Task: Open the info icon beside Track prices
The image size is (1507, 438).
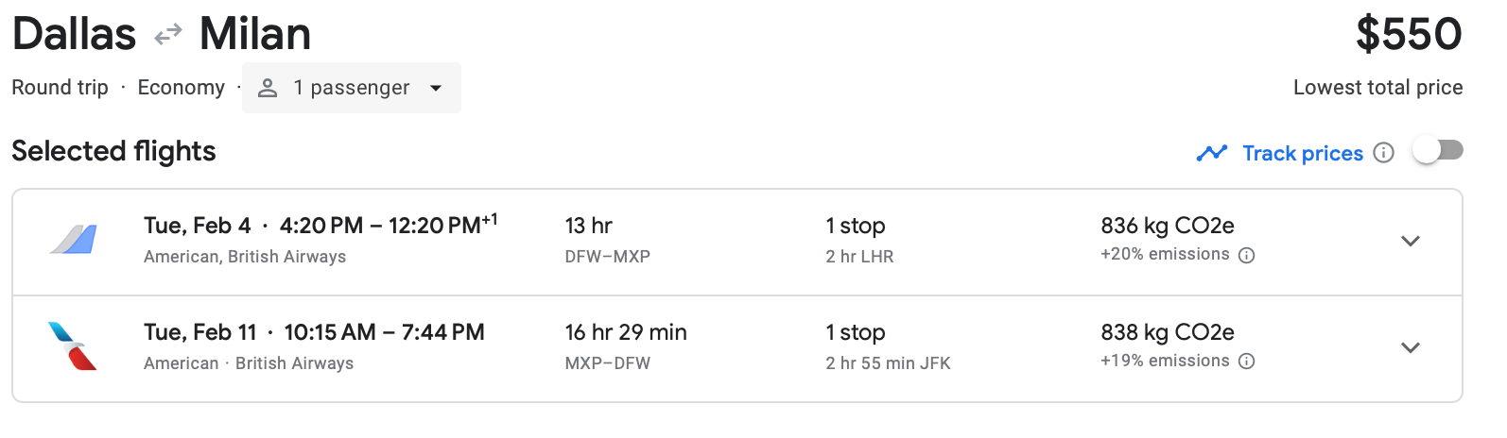Action: coord(1383,153)
